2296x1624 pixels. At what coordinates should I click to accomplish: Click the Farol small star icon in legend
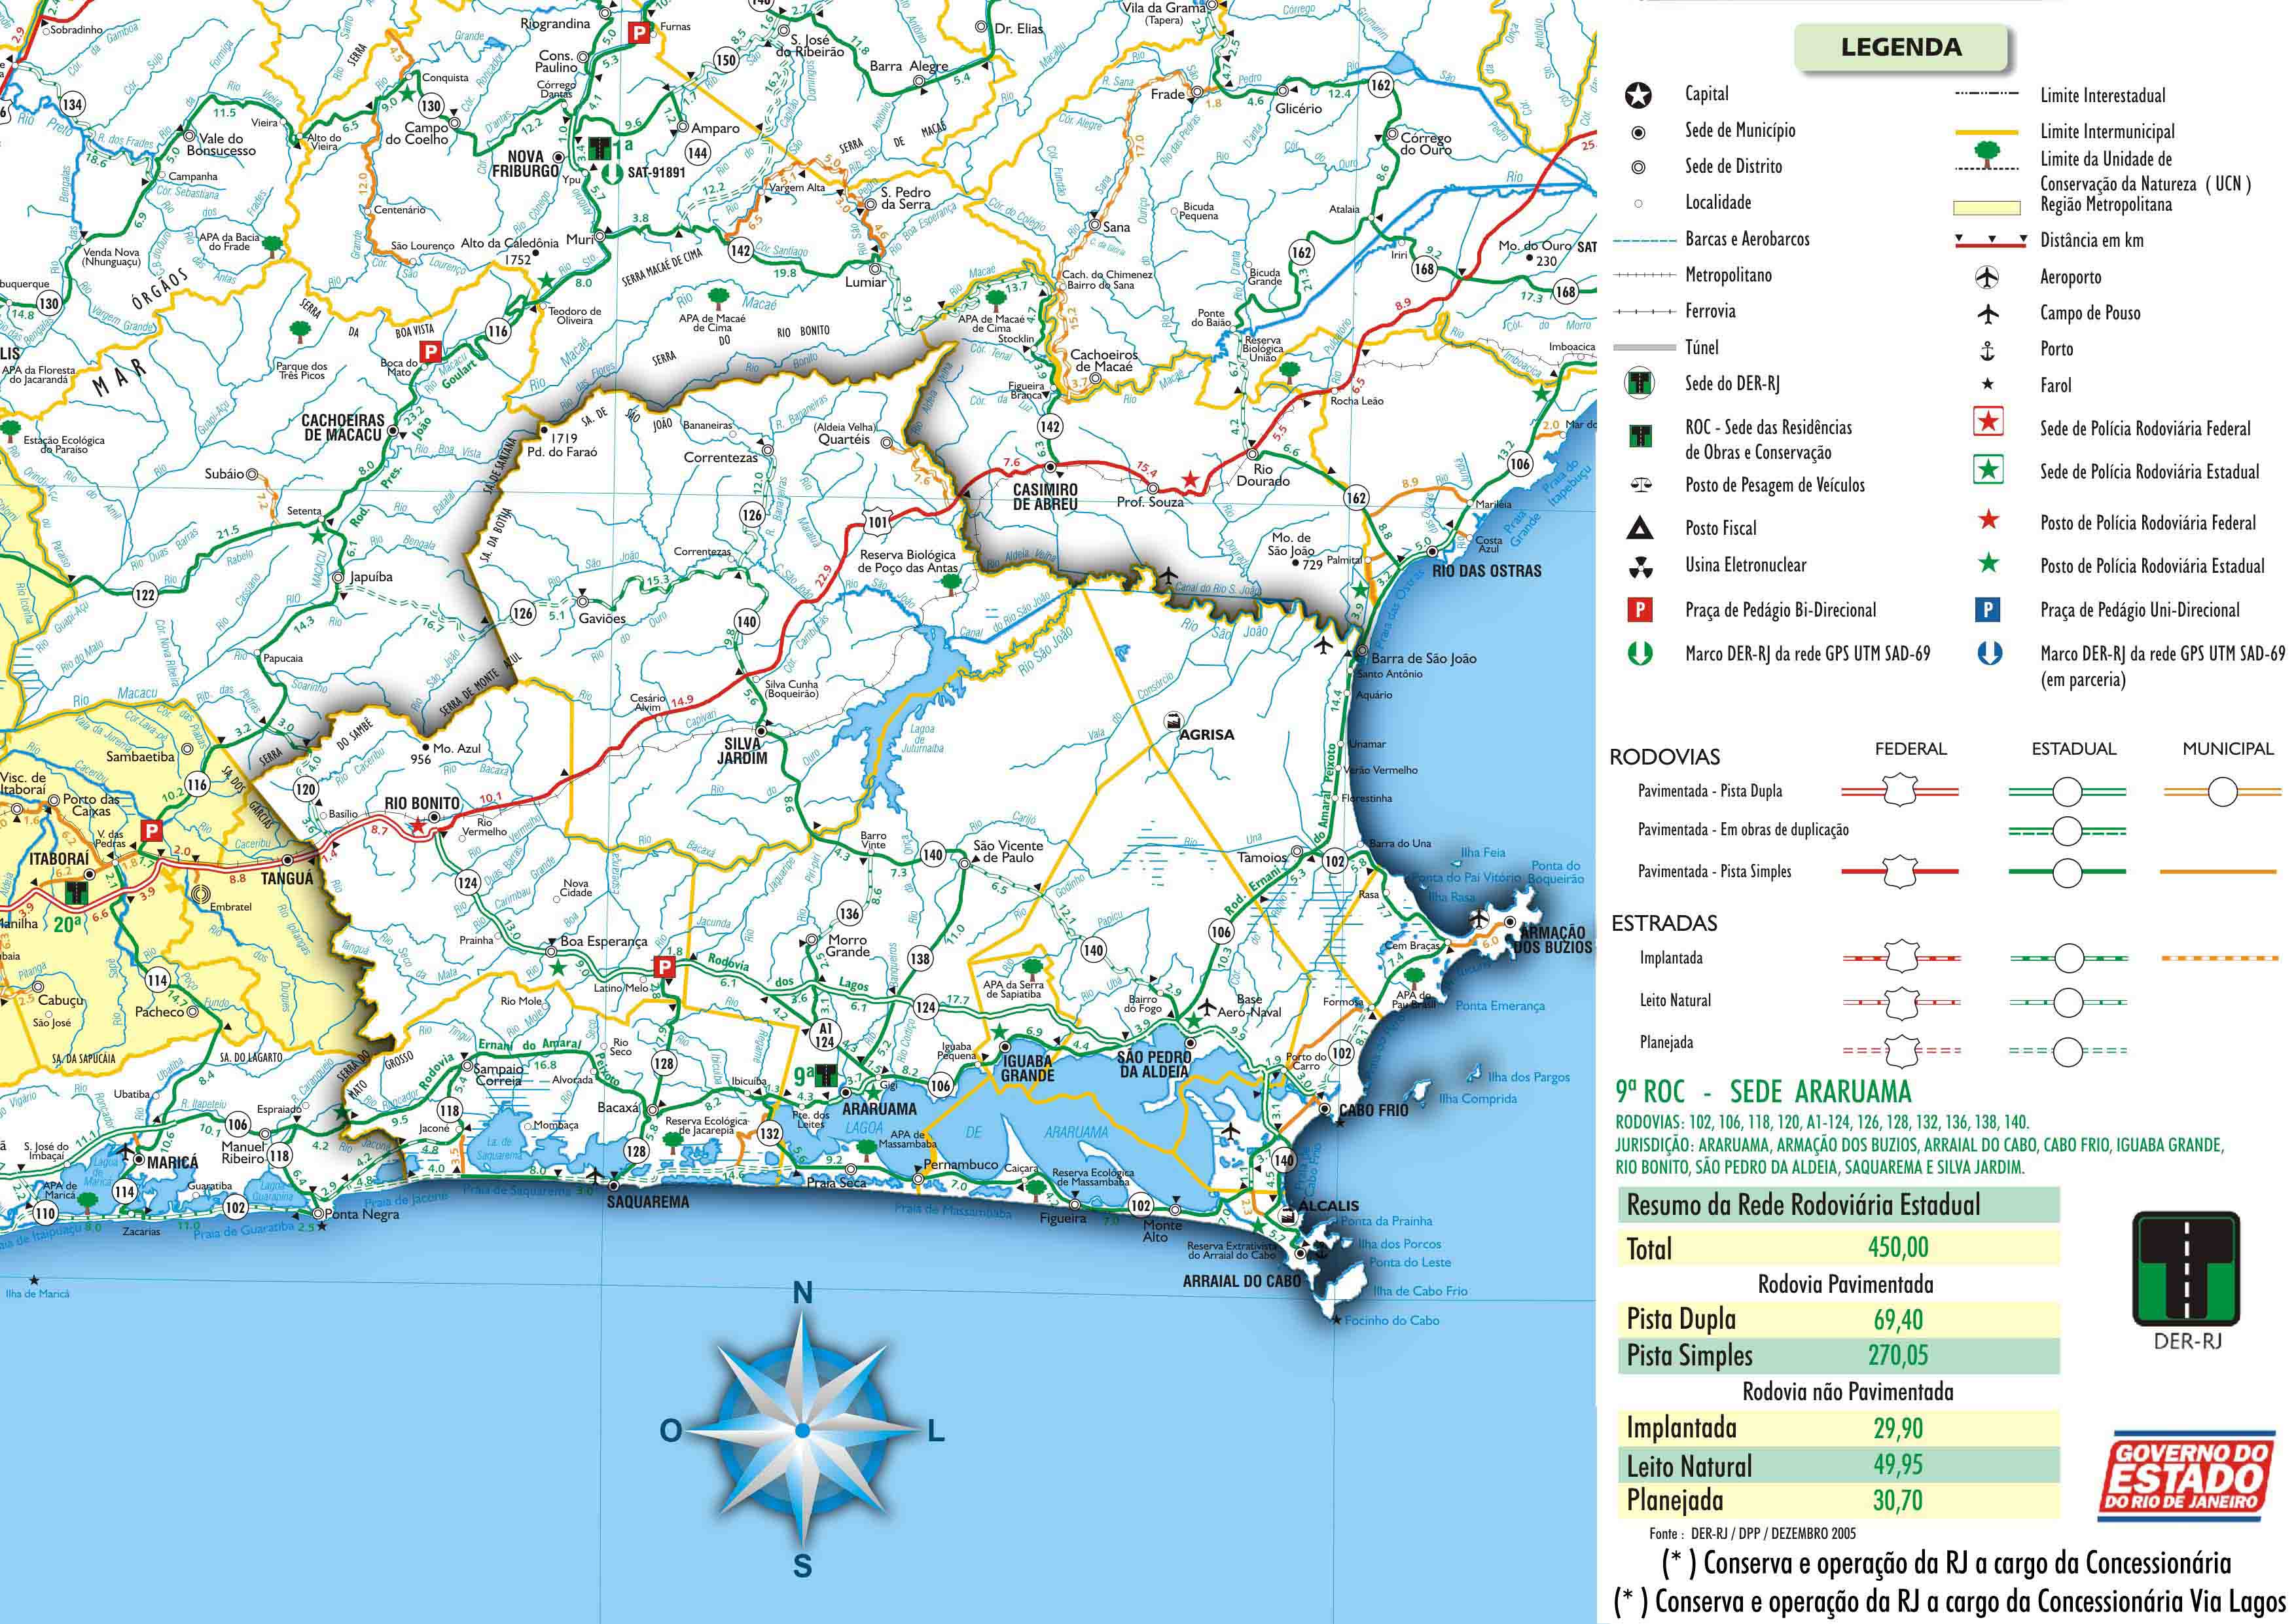pyautogui.click(x=1987, y=385)
